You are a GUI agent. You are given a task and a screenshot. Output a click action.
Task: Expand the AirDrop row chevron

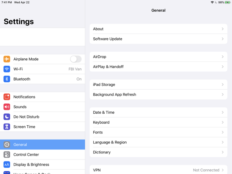click(223, 57)
